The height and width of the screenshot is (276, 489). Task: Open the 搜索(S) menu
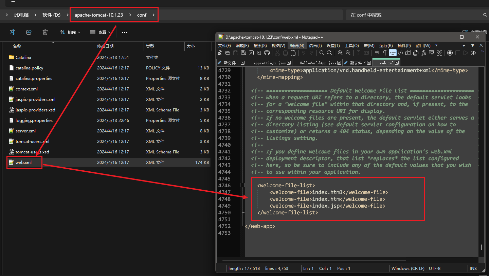pyautogui.click(x=260, y=46)
